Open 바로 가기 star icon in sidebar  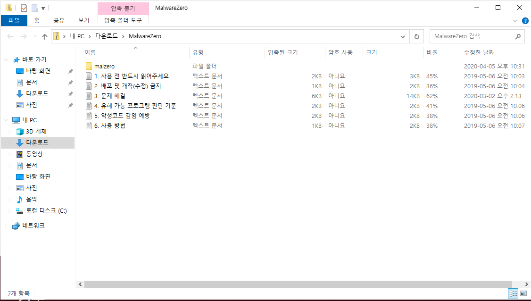[x=16, y=59]
